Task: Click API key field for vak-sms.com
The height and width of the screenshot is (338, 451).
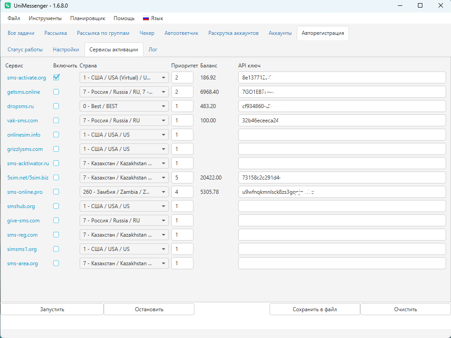Action: click(x=342, y=121)
